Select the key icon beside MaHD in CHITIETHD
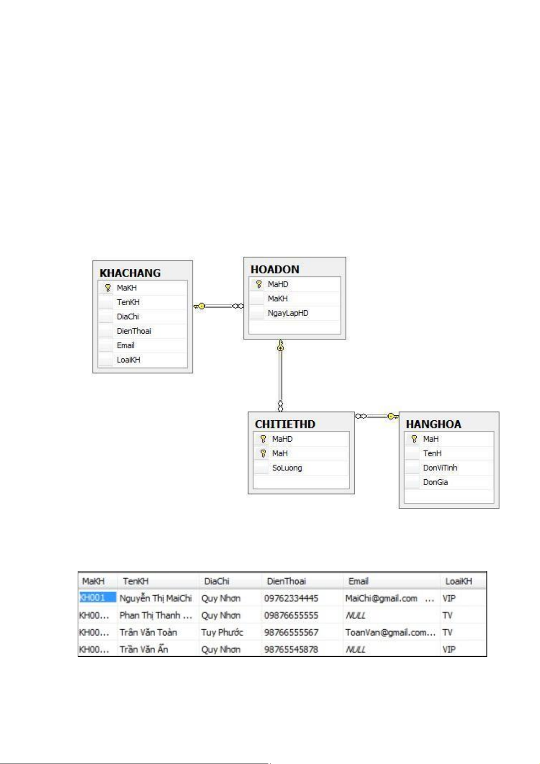This screenshot has height=764, width=540. (x=263, y=439)
